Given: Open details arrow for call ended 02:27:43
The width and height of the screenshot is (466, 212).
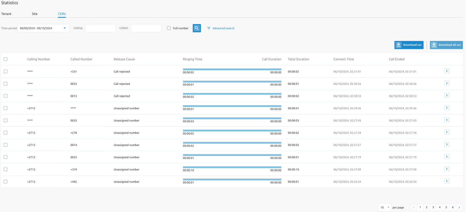Looking at the screenshot, I should click(447, 120).
